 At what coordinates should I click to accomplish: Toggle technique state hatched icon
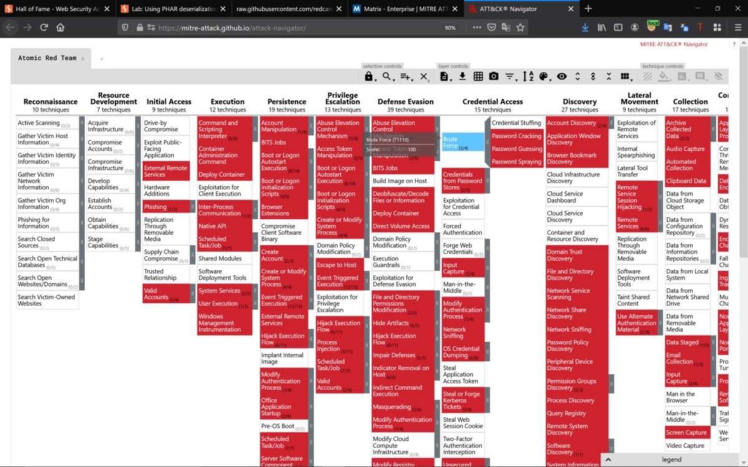[648, 77]
